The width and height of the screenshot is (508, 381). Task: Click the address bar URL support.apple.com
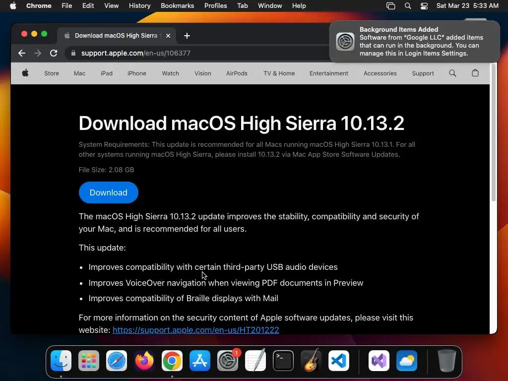[136, 53]
